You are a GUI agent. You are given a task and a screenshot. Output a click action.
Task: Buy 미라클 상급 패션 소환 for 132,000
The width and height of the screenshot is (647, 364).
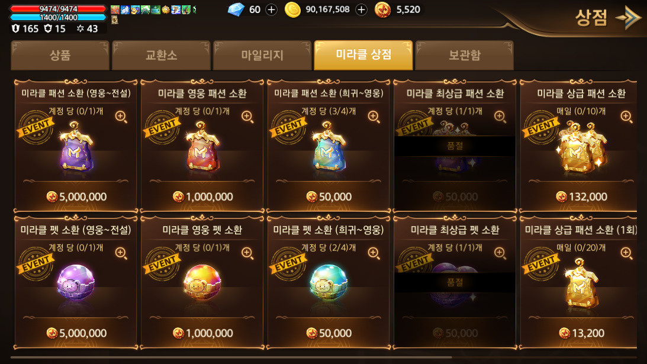[581, 197]
